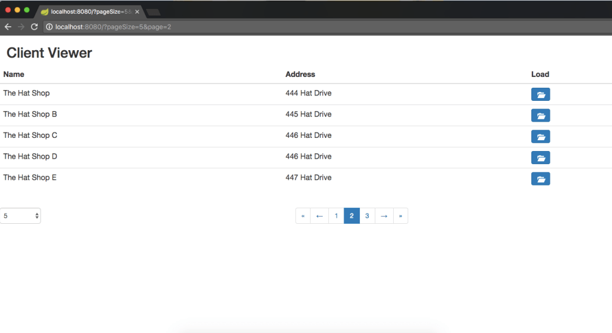Go to next page with right arrow
The width and height of the screenshot is (612, 333).
[x=384, y=215]
